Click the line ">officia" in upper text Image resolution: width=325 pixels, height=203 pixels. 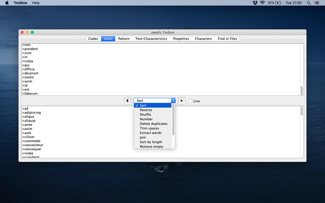[x=28, y=69]
